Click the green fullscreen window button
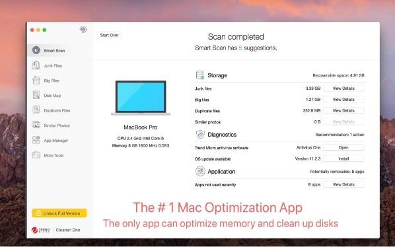The image size is (395, 247). (44, 30)
